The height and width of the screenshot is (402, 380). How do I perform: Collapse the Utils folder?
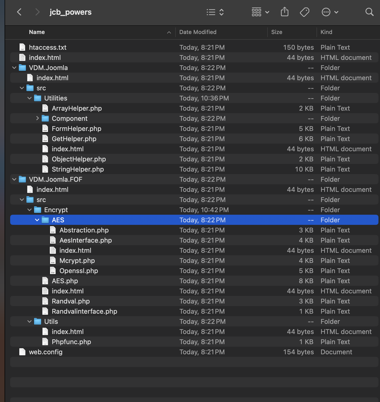point(29,322)
